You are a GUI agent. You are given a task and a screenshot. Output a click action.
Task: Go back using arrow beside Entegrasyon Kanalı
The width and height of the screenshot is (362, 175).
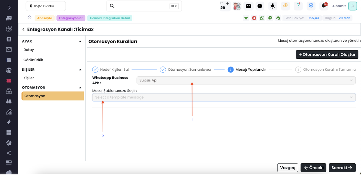click(x=23, y=29)
